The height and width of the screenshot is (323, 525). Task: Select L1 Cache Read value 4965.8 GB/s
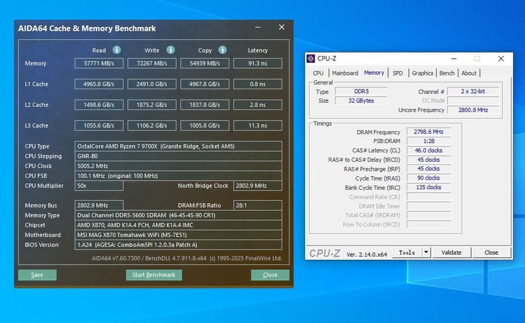click(99, 84)
